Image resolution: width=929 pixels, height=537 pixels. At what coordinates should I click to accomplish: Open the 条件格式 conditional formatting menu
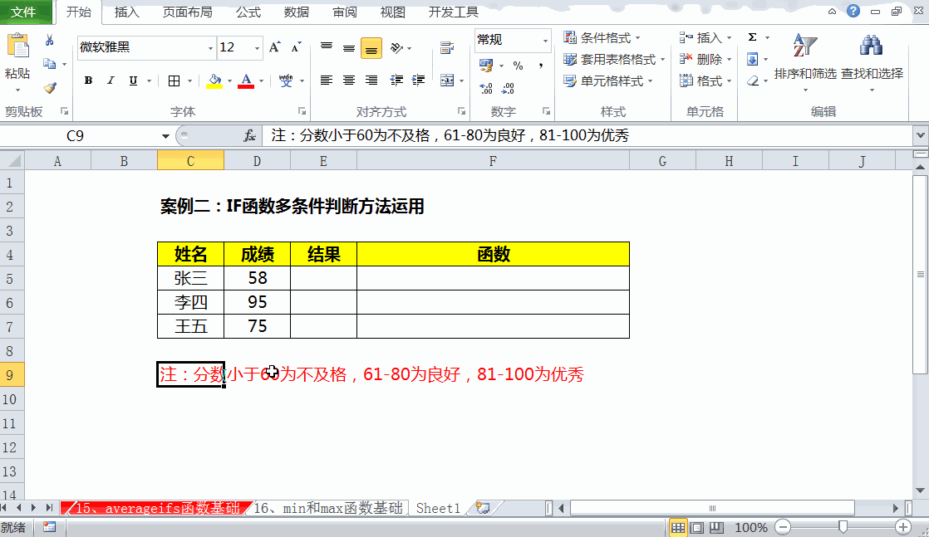pos(602,38)
